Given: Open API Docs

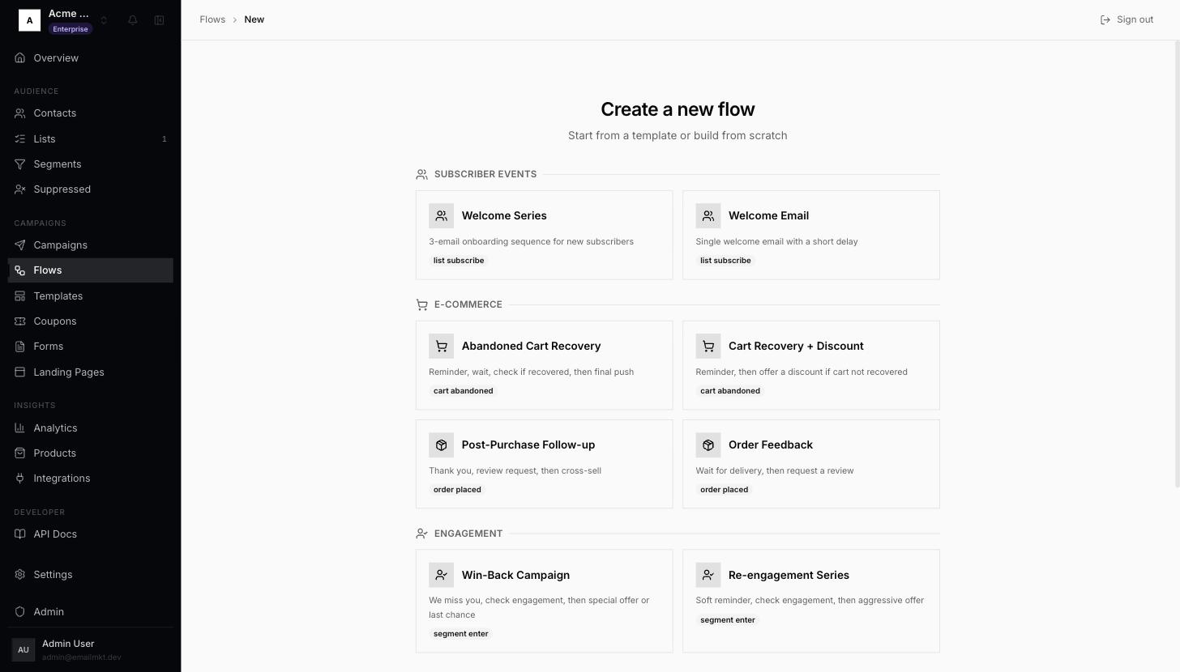Looking at the screenshot, I should 91,534.
